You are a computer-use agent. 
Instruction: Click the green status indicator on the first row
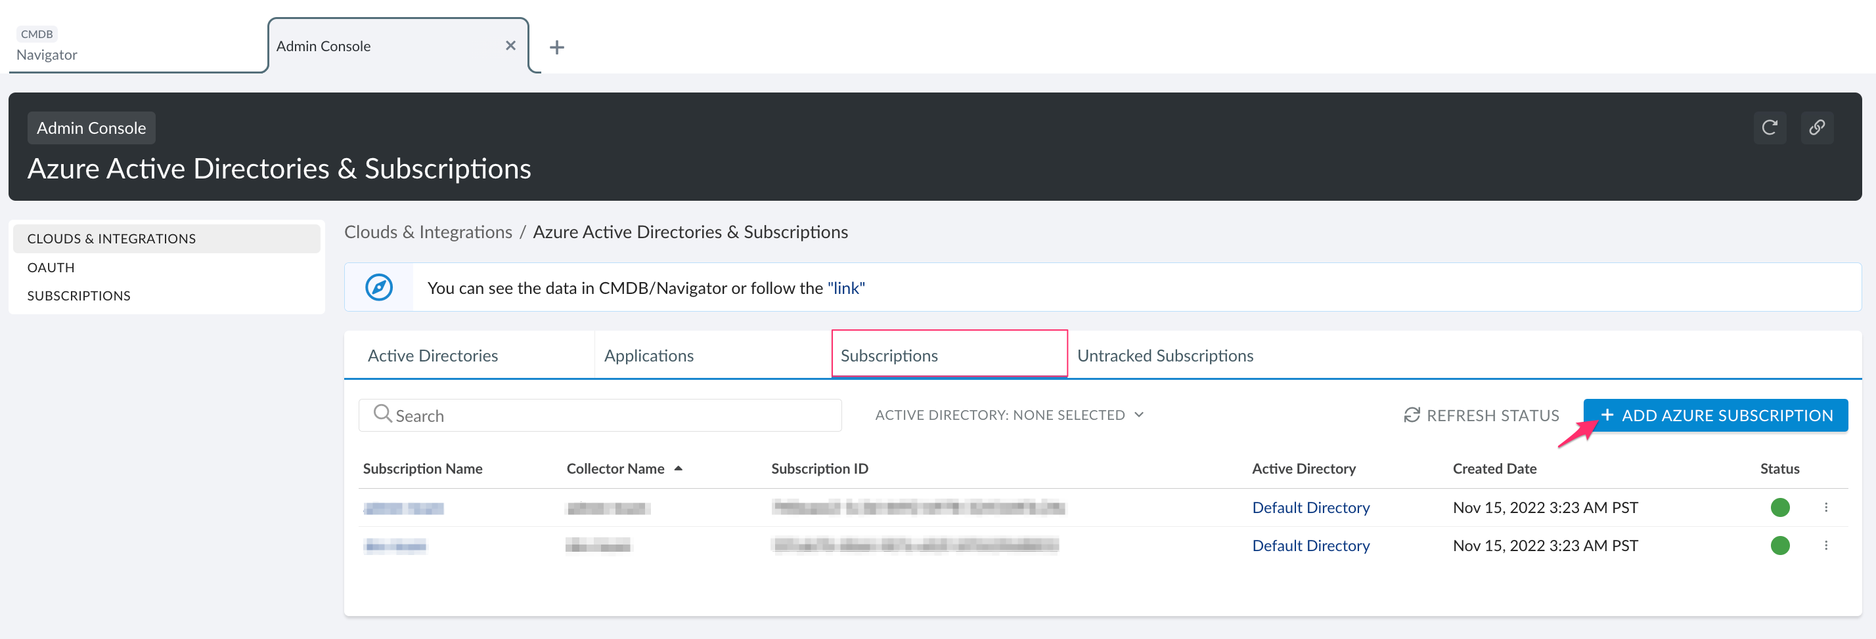pyautogui.click(x=1781, y=507)
